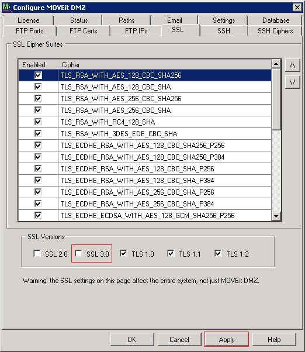This screenshot has height=352, width=305.
Task: Go to the Email tab
Action: tap(175, 20)
